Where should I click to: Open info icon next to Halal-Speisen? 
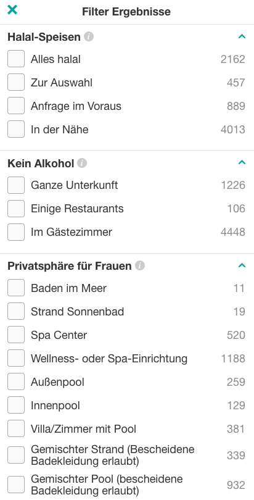point(89,36)
